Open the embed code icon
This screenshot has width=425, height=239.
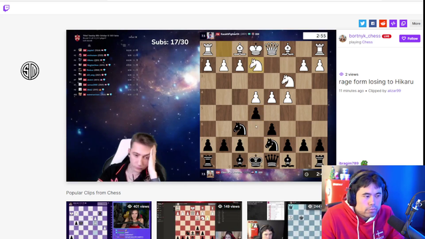tap(393, 23)
